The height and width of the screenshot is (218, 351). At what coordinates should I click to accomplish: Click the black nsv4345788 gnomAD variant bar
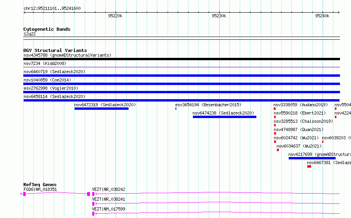pos(181,59)
